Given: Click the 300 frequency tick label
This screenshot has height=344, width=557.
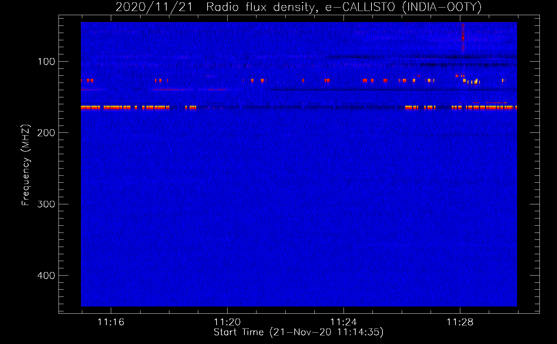Looking at the screenshot, I should (46, 204).
